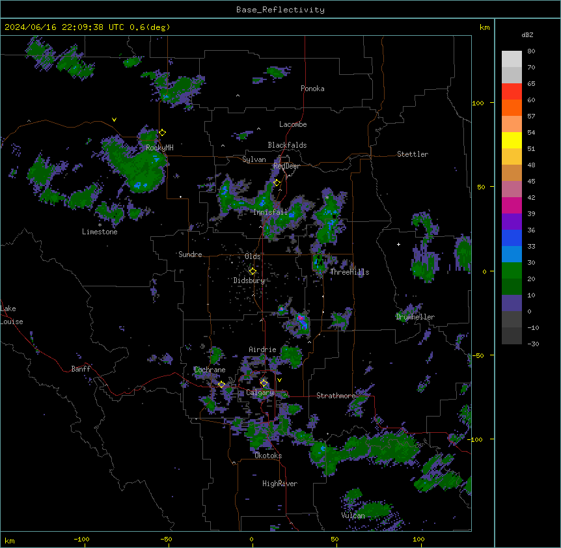561x548 pixels.
Task: Click the yellow diamond marker above Didsbury
Action: [x=253, y=271]
